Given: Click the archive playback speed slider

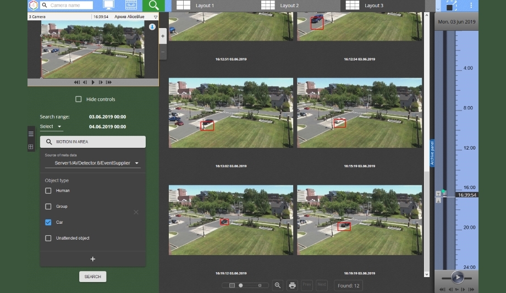Looking at the screenshot, I should pos(457,278).
